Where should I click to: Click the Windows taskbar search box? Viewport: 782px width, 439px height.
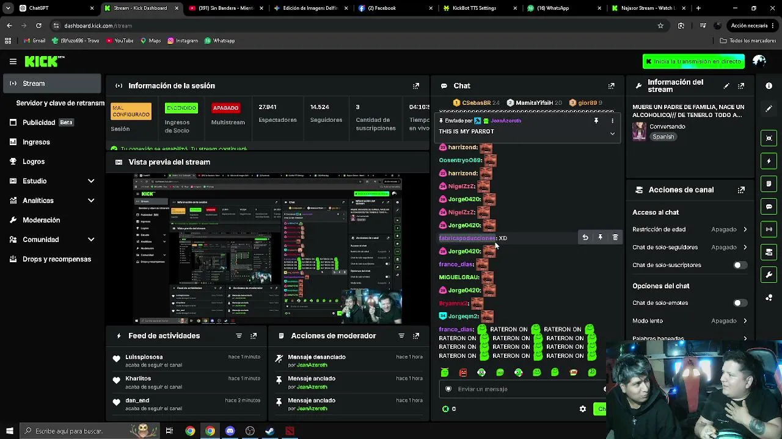point(89,431)
